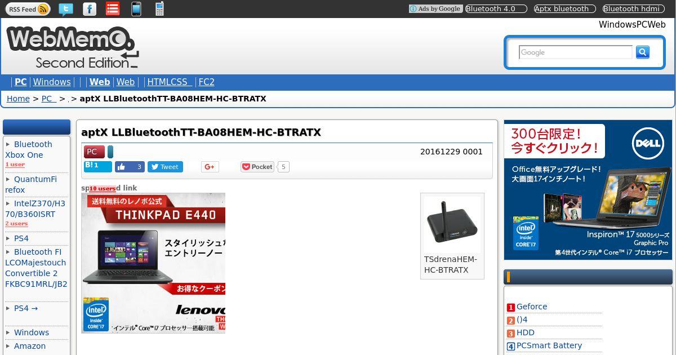Open the IntelZ370/H370/B360ISRT sidebar entry

pos(35,209)
